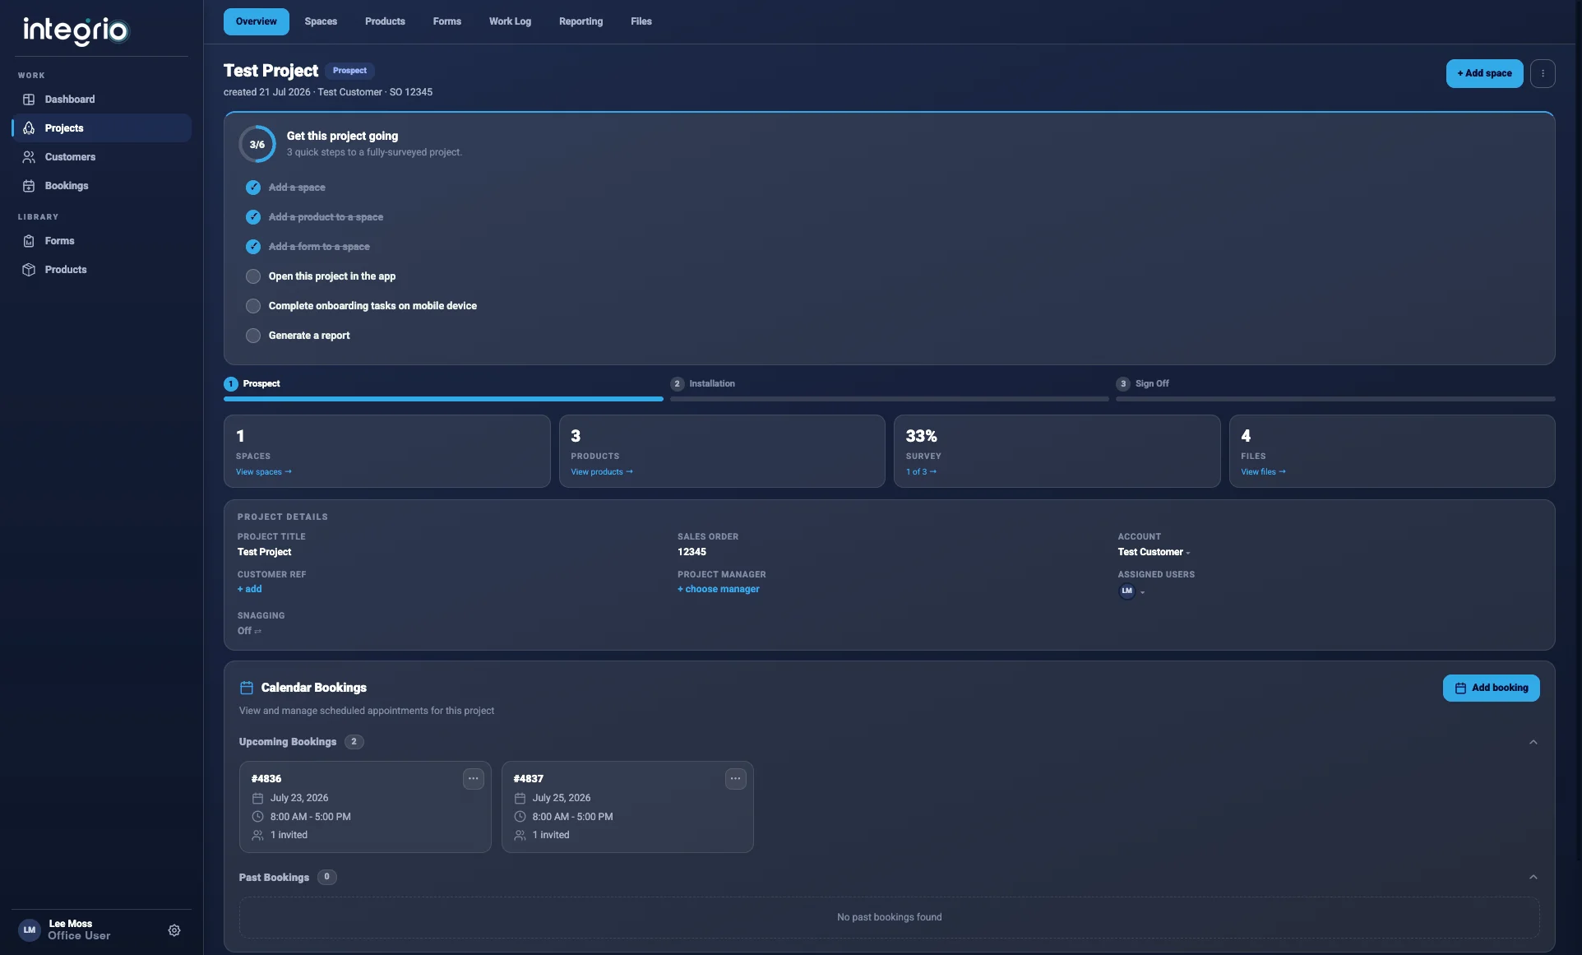Collapse the Upcoming Bookings section
The width and height of the screenshot is (1582, 955).
1533,742
